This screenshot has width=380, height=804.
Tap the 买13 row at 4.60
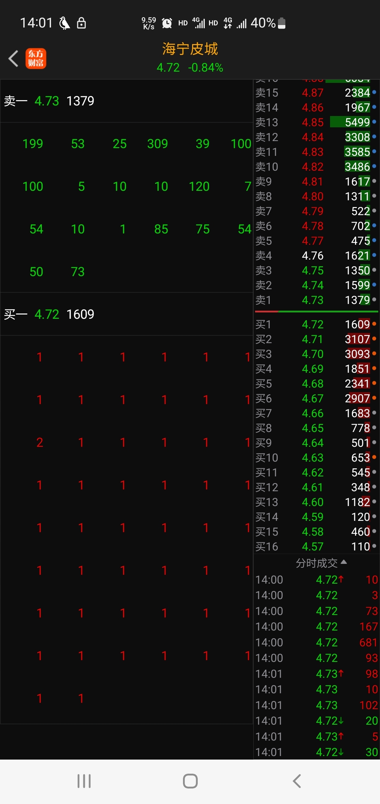pyautogui.click(x=316, y=502)
